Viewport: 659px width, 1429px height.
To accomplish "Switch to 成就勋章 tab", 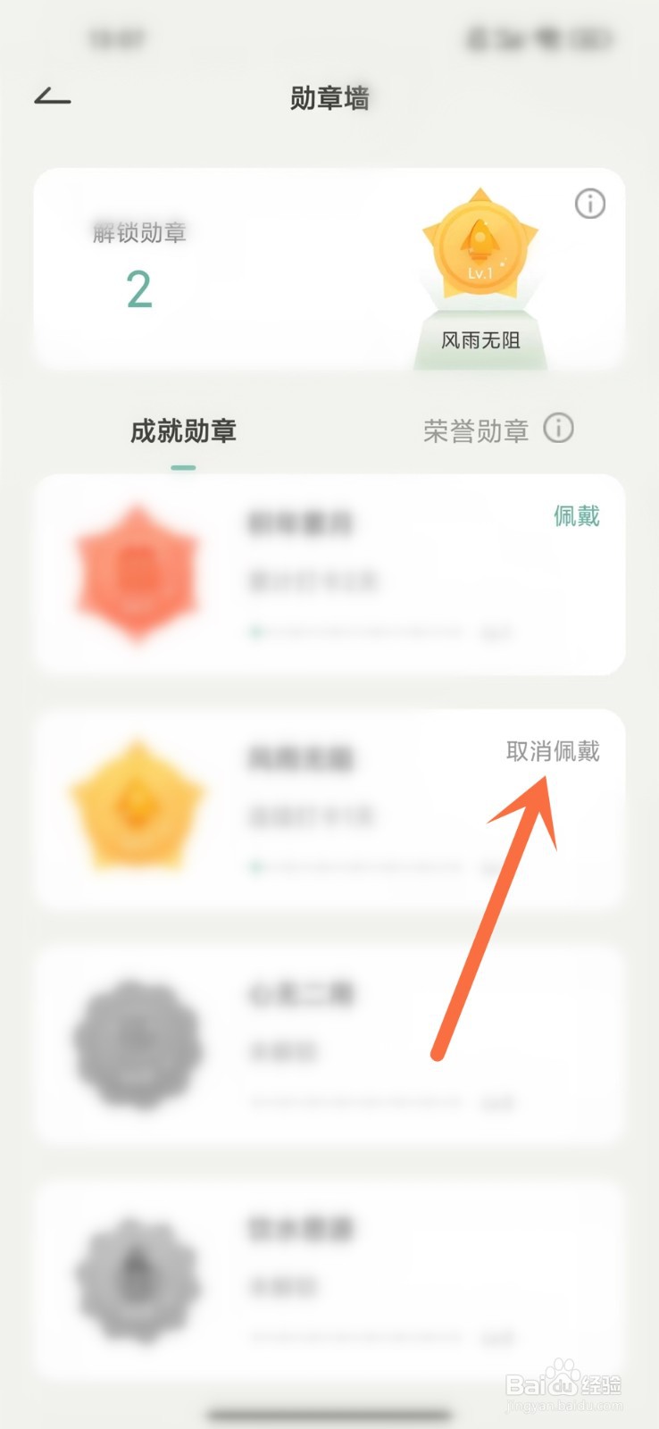I will tap(183, 431).
